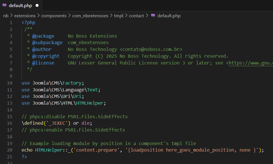Select line number 1 in the gutter

pyautogui.click(x=11, y=23)
